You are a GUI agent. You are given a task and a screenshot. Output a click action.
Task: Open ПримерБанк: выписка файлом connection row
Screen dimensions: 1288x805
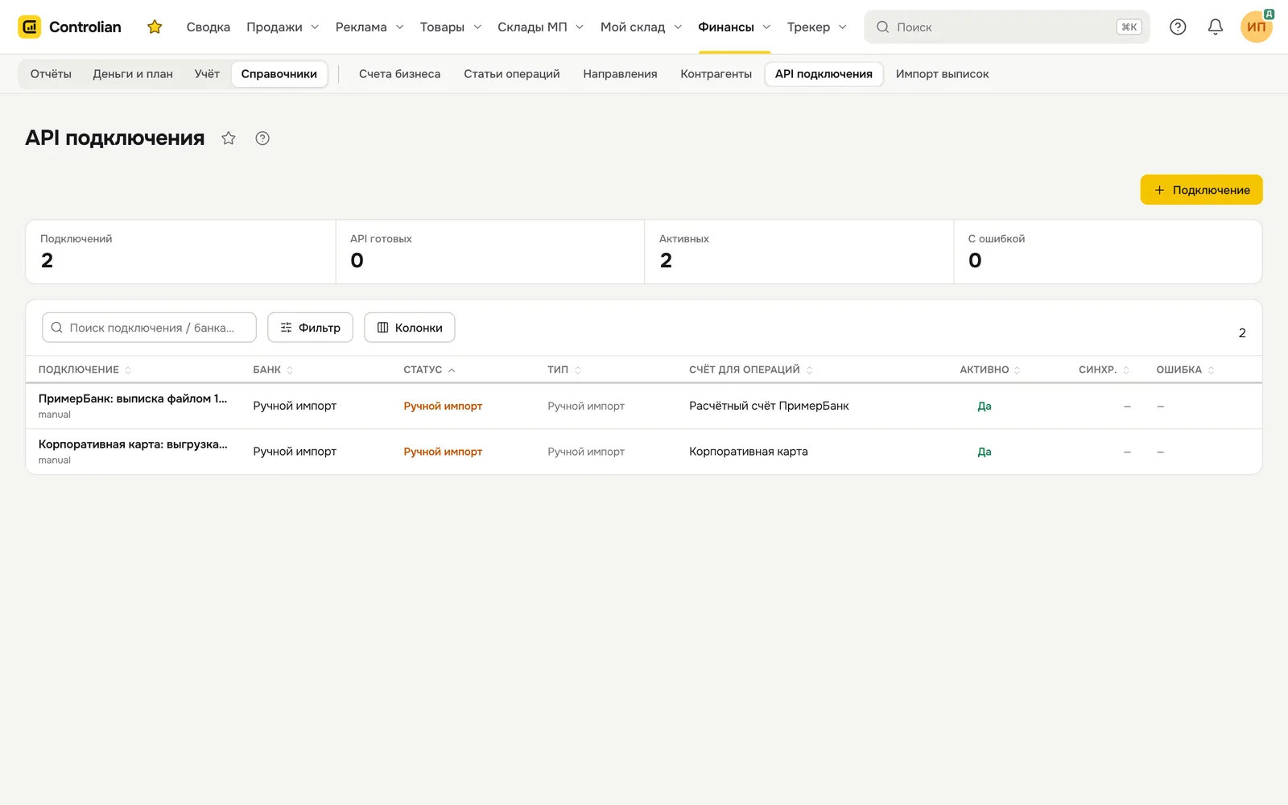[643, 406]
